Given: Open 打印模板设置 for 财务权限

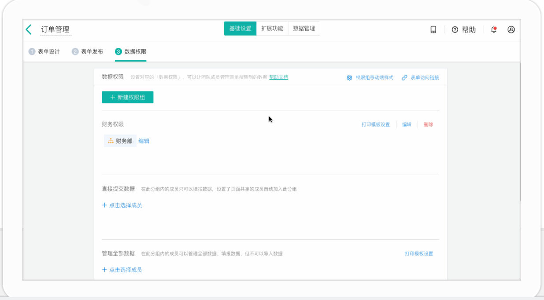Looking at the screenshot, I should (x=375, y=124).
